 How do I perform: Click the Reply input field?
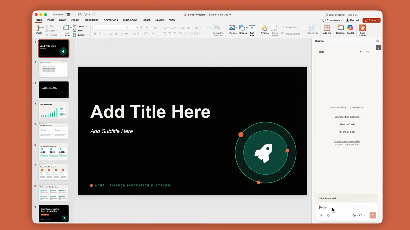coord(347,208)
